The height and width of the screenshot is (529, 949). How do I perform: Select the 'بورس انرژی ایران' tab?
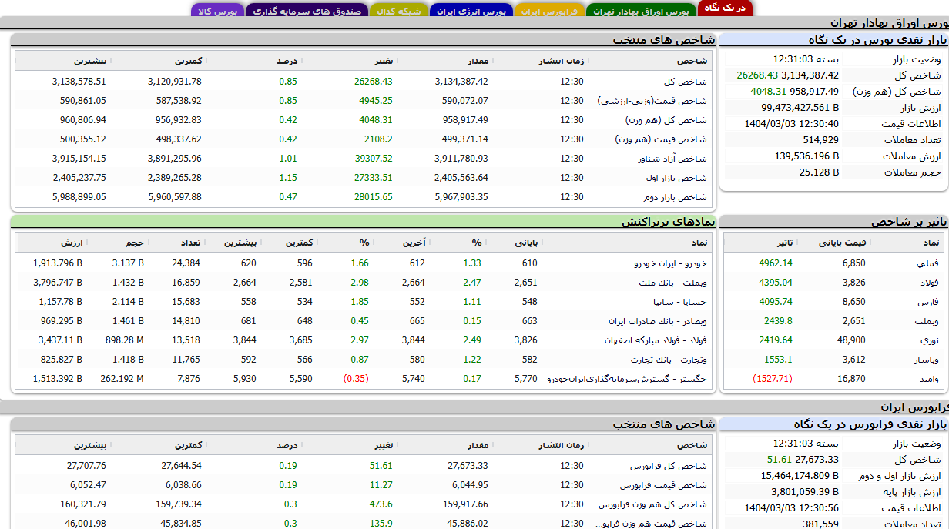click(x=471, y=12)
